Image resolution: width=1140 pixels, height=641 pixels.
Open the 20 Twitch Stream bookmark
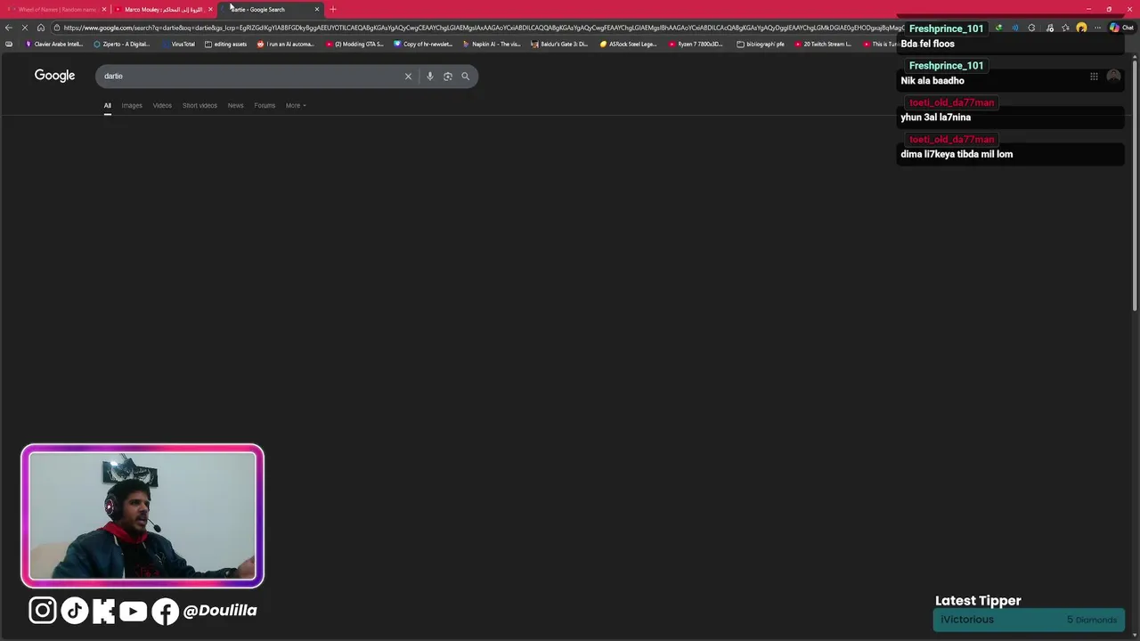click(x=823, y=44)
